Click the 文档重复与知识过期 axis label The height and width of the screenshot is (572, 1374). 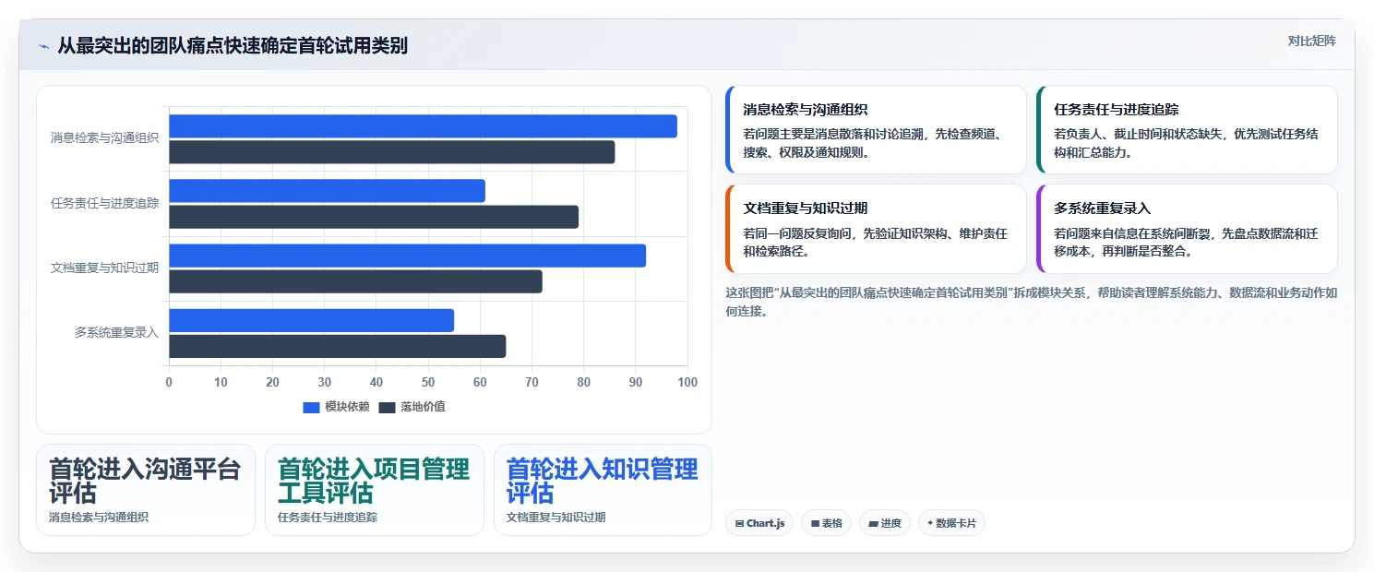click(104, 268)
